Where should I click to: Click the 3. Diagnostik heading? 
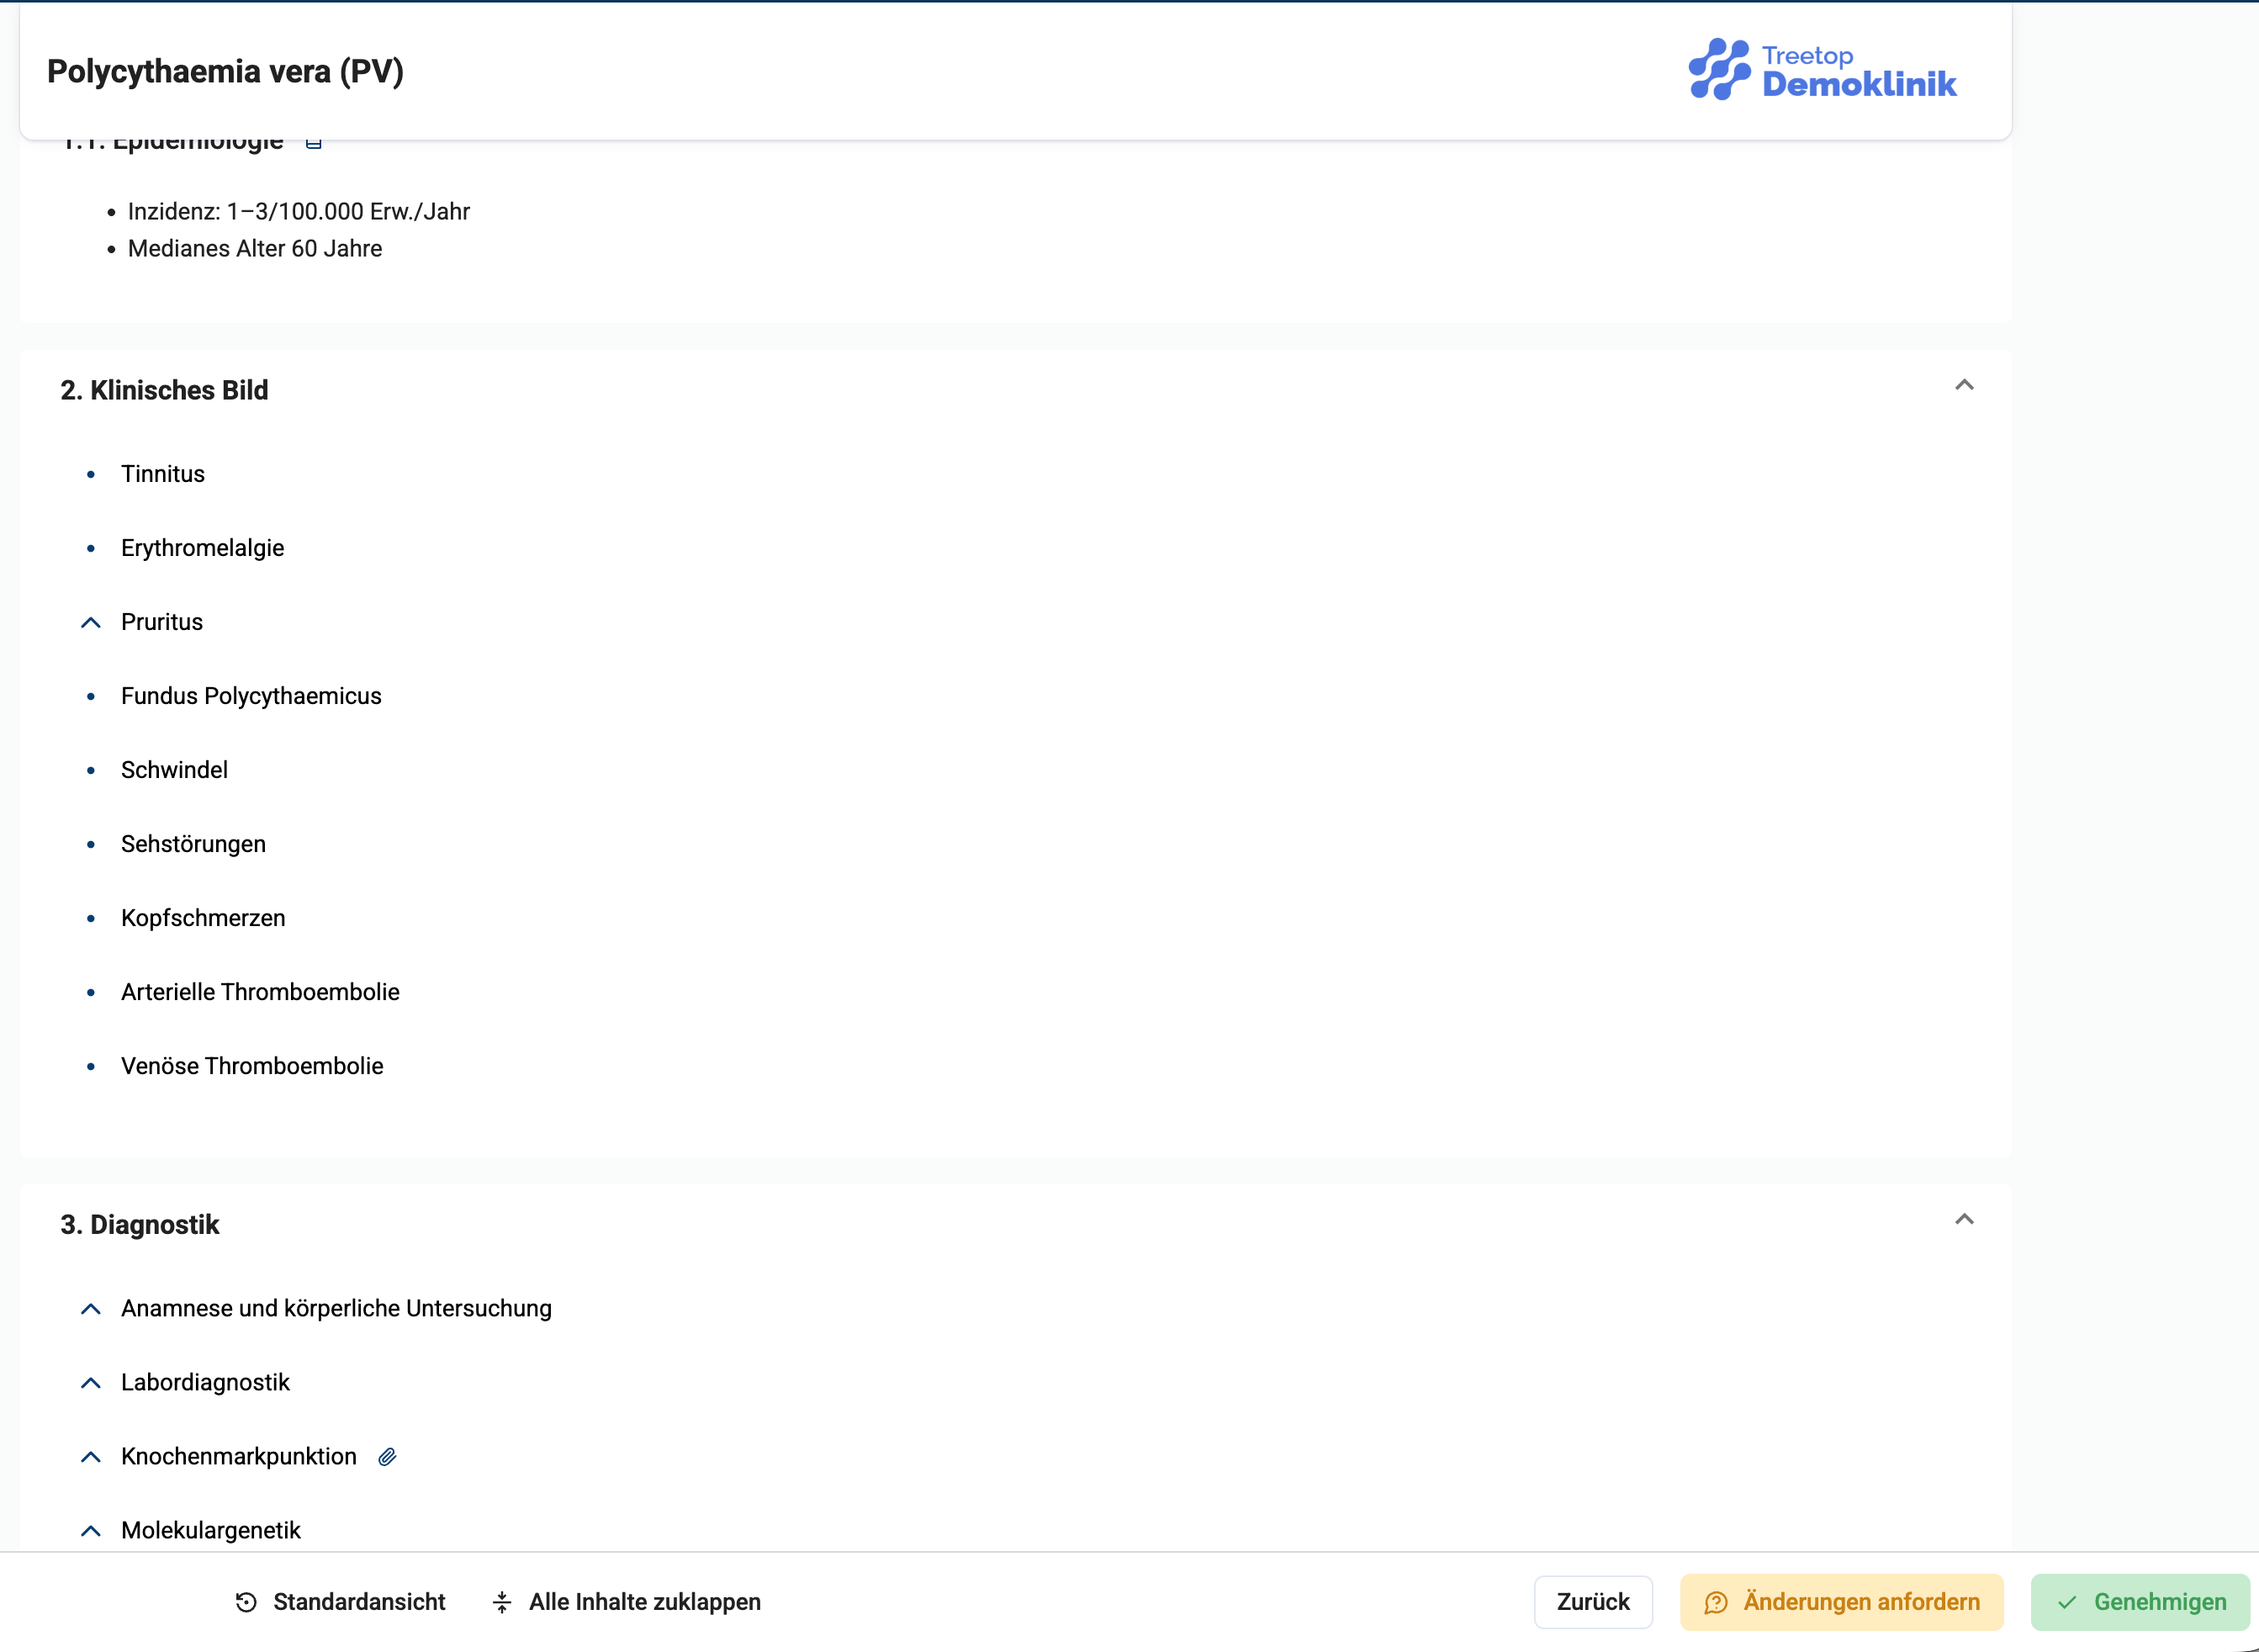point(140,1225)
